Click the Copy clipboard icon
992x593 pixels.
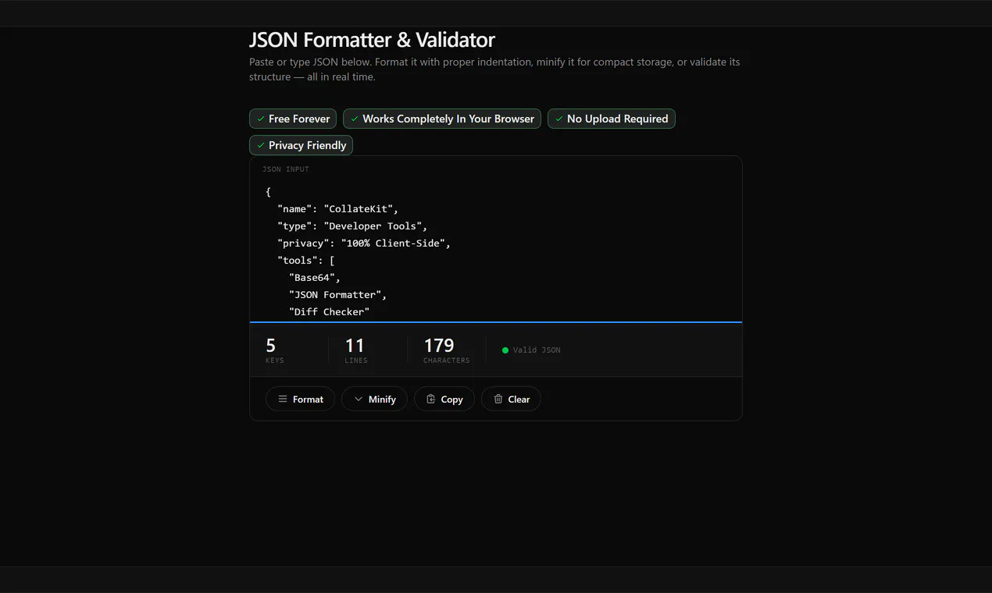pos(430,399)
